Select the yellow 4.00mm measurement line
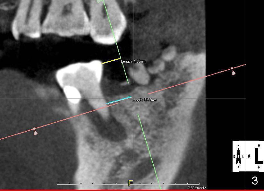 (x=111, y=61)
